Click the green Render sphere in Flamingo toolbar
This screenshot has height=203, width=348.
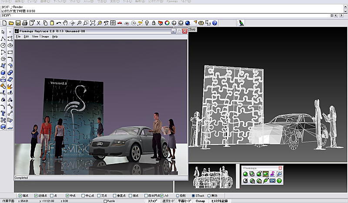tap(245, 174)
